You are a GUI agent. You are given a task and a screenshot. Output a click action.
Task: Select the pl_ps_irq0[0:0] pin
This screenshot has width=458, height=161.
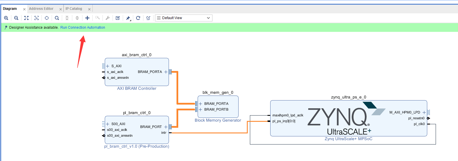(x=284, y=121)
